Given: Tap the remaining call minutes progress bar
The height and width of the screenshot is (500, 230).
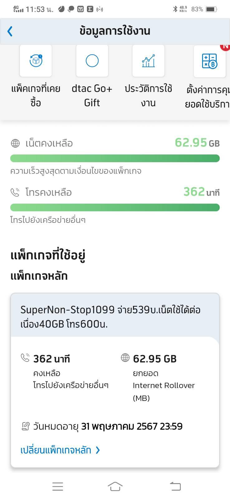Looking at the screenshot, I should [x=115, y=207].
